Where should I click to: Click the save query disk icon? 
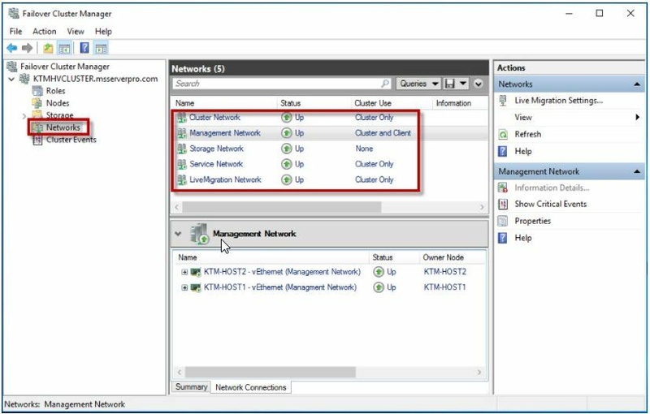point(449,84)
